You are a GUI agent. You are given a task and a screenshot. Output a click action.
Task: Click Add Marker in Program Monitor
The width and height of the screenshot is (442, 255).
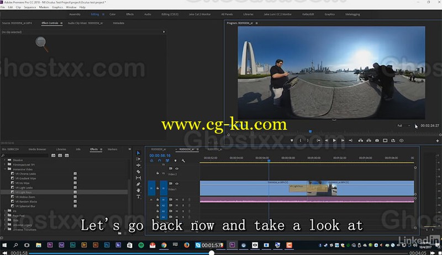(x=292, y=140)
